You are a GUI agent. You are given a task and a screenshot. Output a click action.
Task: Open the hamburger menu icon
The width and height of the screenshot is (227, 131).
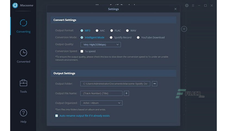[193, 5]
